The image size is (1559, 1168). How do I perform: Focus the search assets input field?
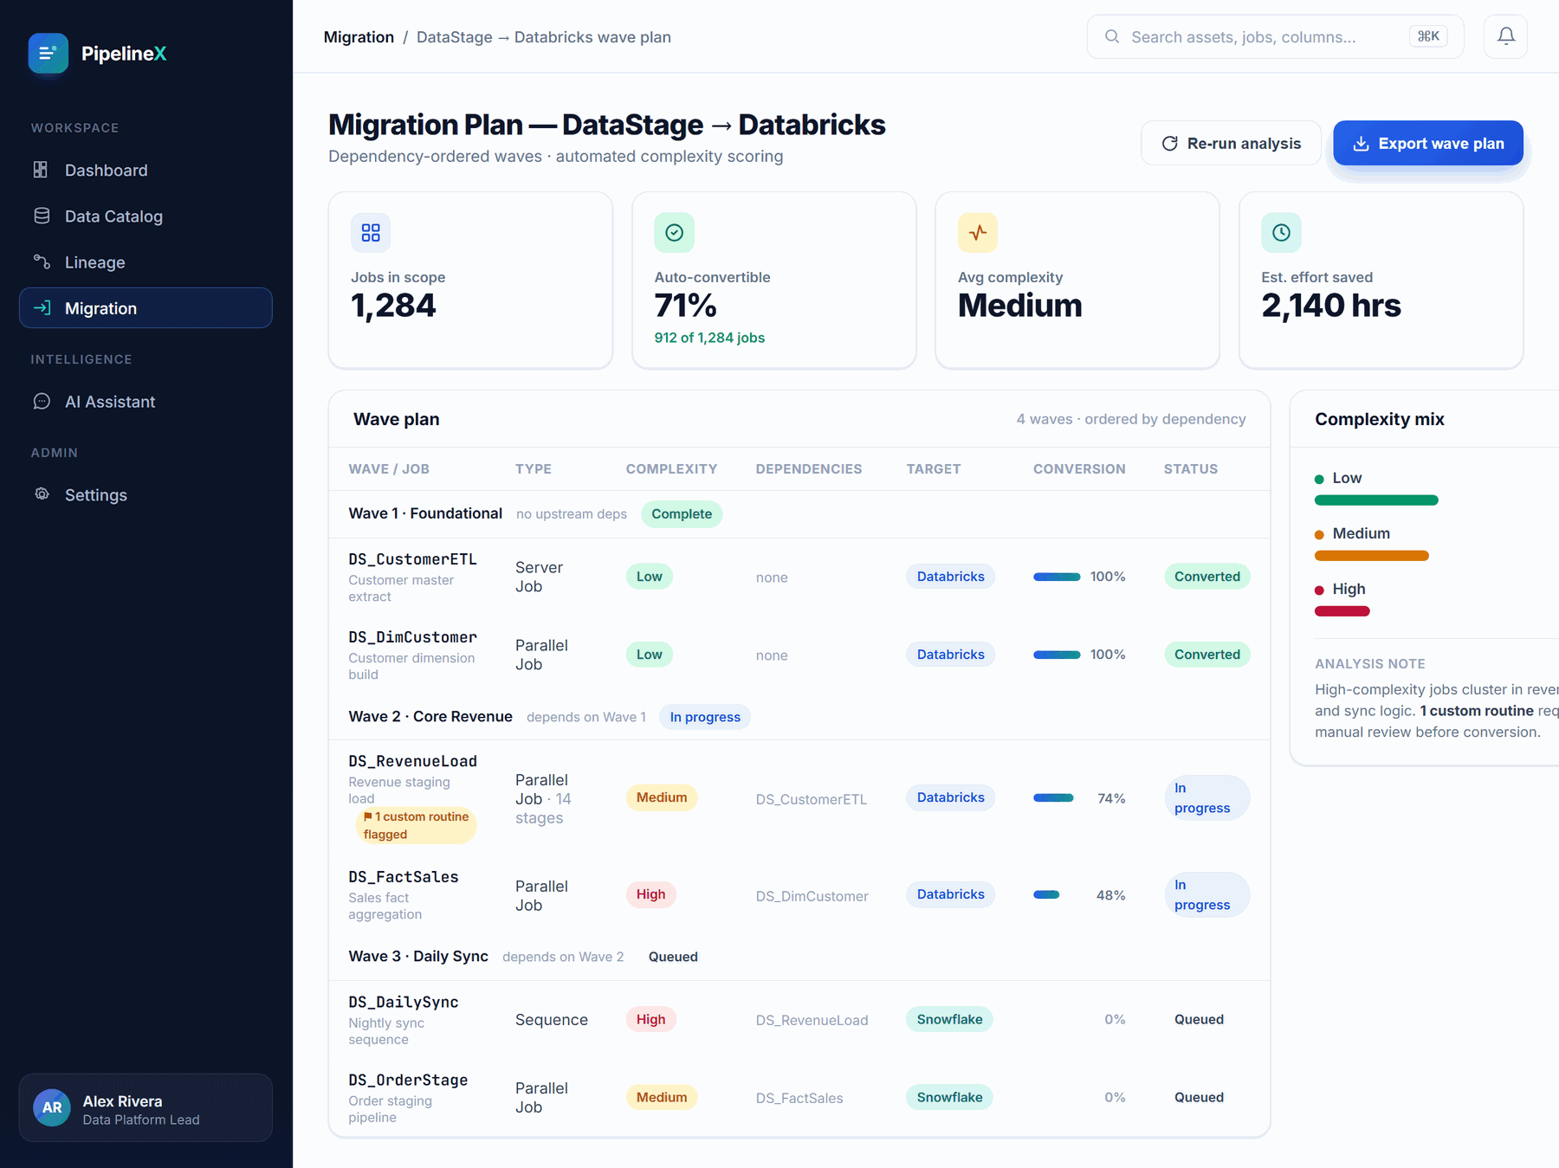click(x=1275, y=36)
